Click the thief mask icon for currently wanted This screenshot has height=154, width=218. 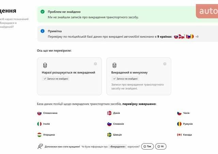pos(45,65)
